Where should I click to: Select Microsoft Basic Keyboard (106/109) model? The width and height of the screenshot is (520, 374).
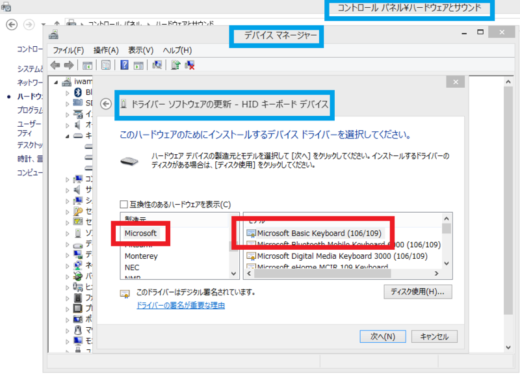click(315, 234)
